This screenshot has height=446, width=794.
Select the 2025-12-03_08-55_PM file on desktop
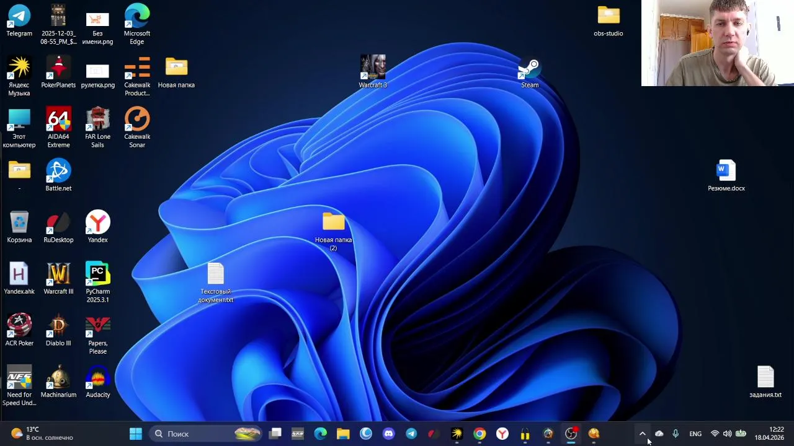click(58, 25)
